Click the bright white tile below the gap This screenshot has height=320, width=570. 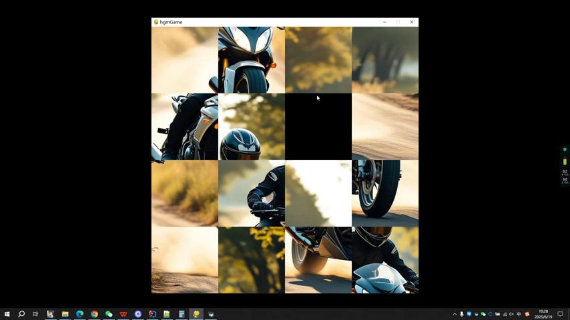318,193
